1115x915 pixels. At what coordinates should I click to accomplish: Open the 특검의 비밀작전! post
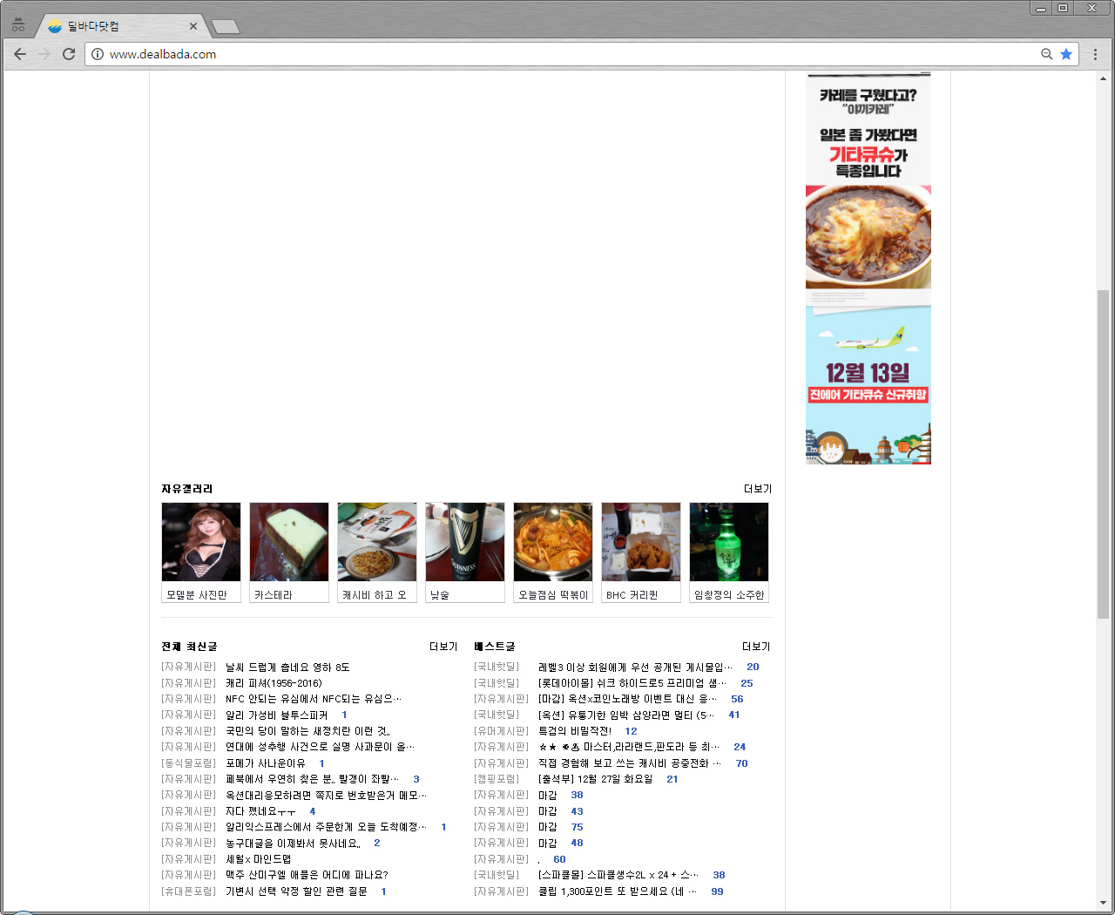[574, 731]
